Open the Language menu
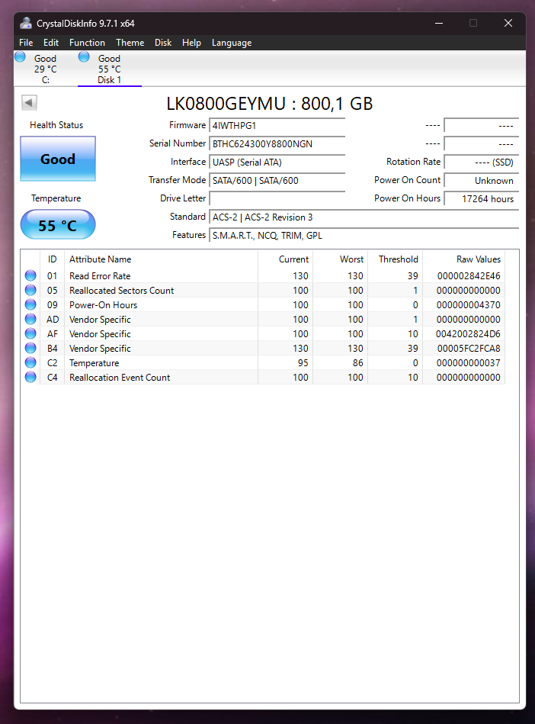Viewport: 535px width, 724px height. pyautogui.click(x=232, y=43)
